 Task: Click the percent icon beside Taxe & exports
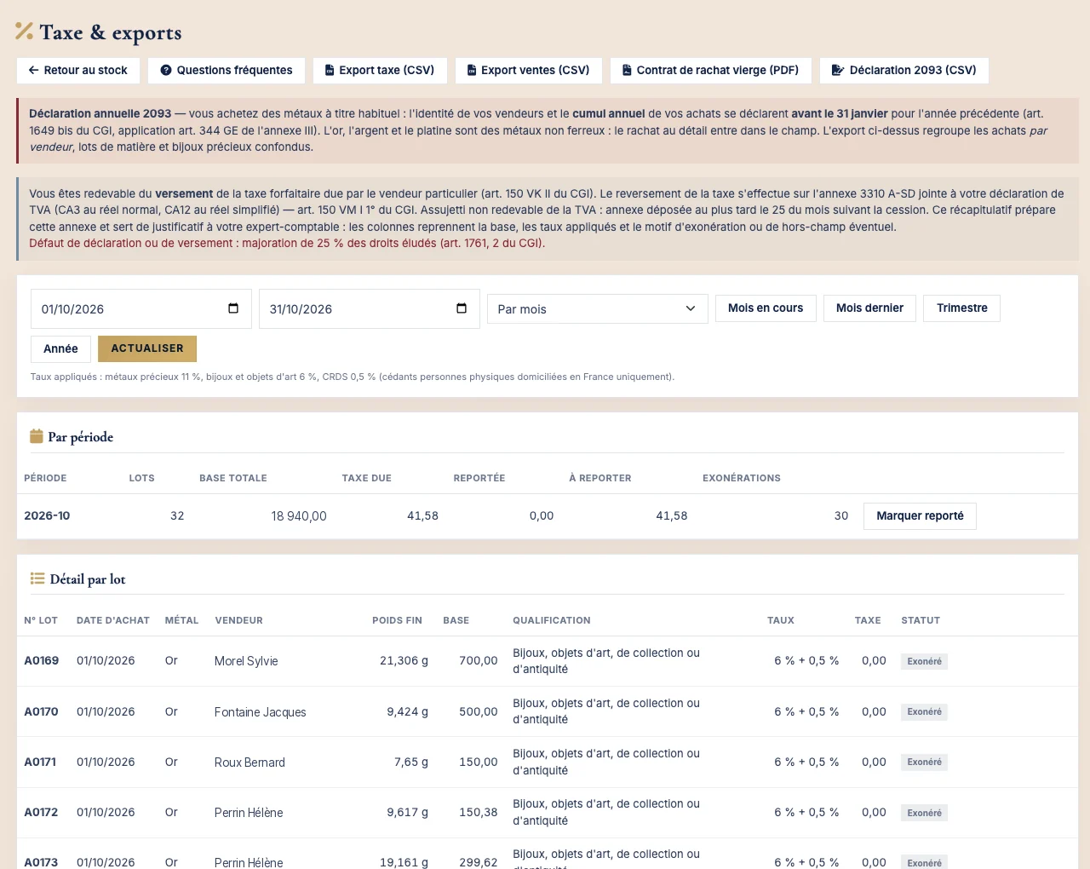click(x=24, y=32)
